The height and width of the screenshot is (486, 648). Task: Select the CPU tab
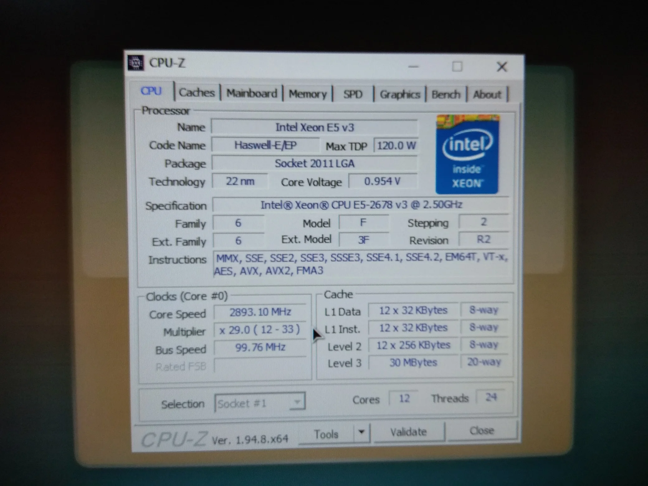tap(151, 91)
